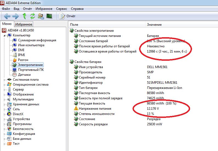
Task: Expand the Сервер node
Action: tap(4, 90)
